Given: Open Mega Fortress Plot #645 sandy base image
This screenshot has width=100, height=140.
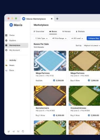Looking at the screenshot, I should tap(84, 61).
